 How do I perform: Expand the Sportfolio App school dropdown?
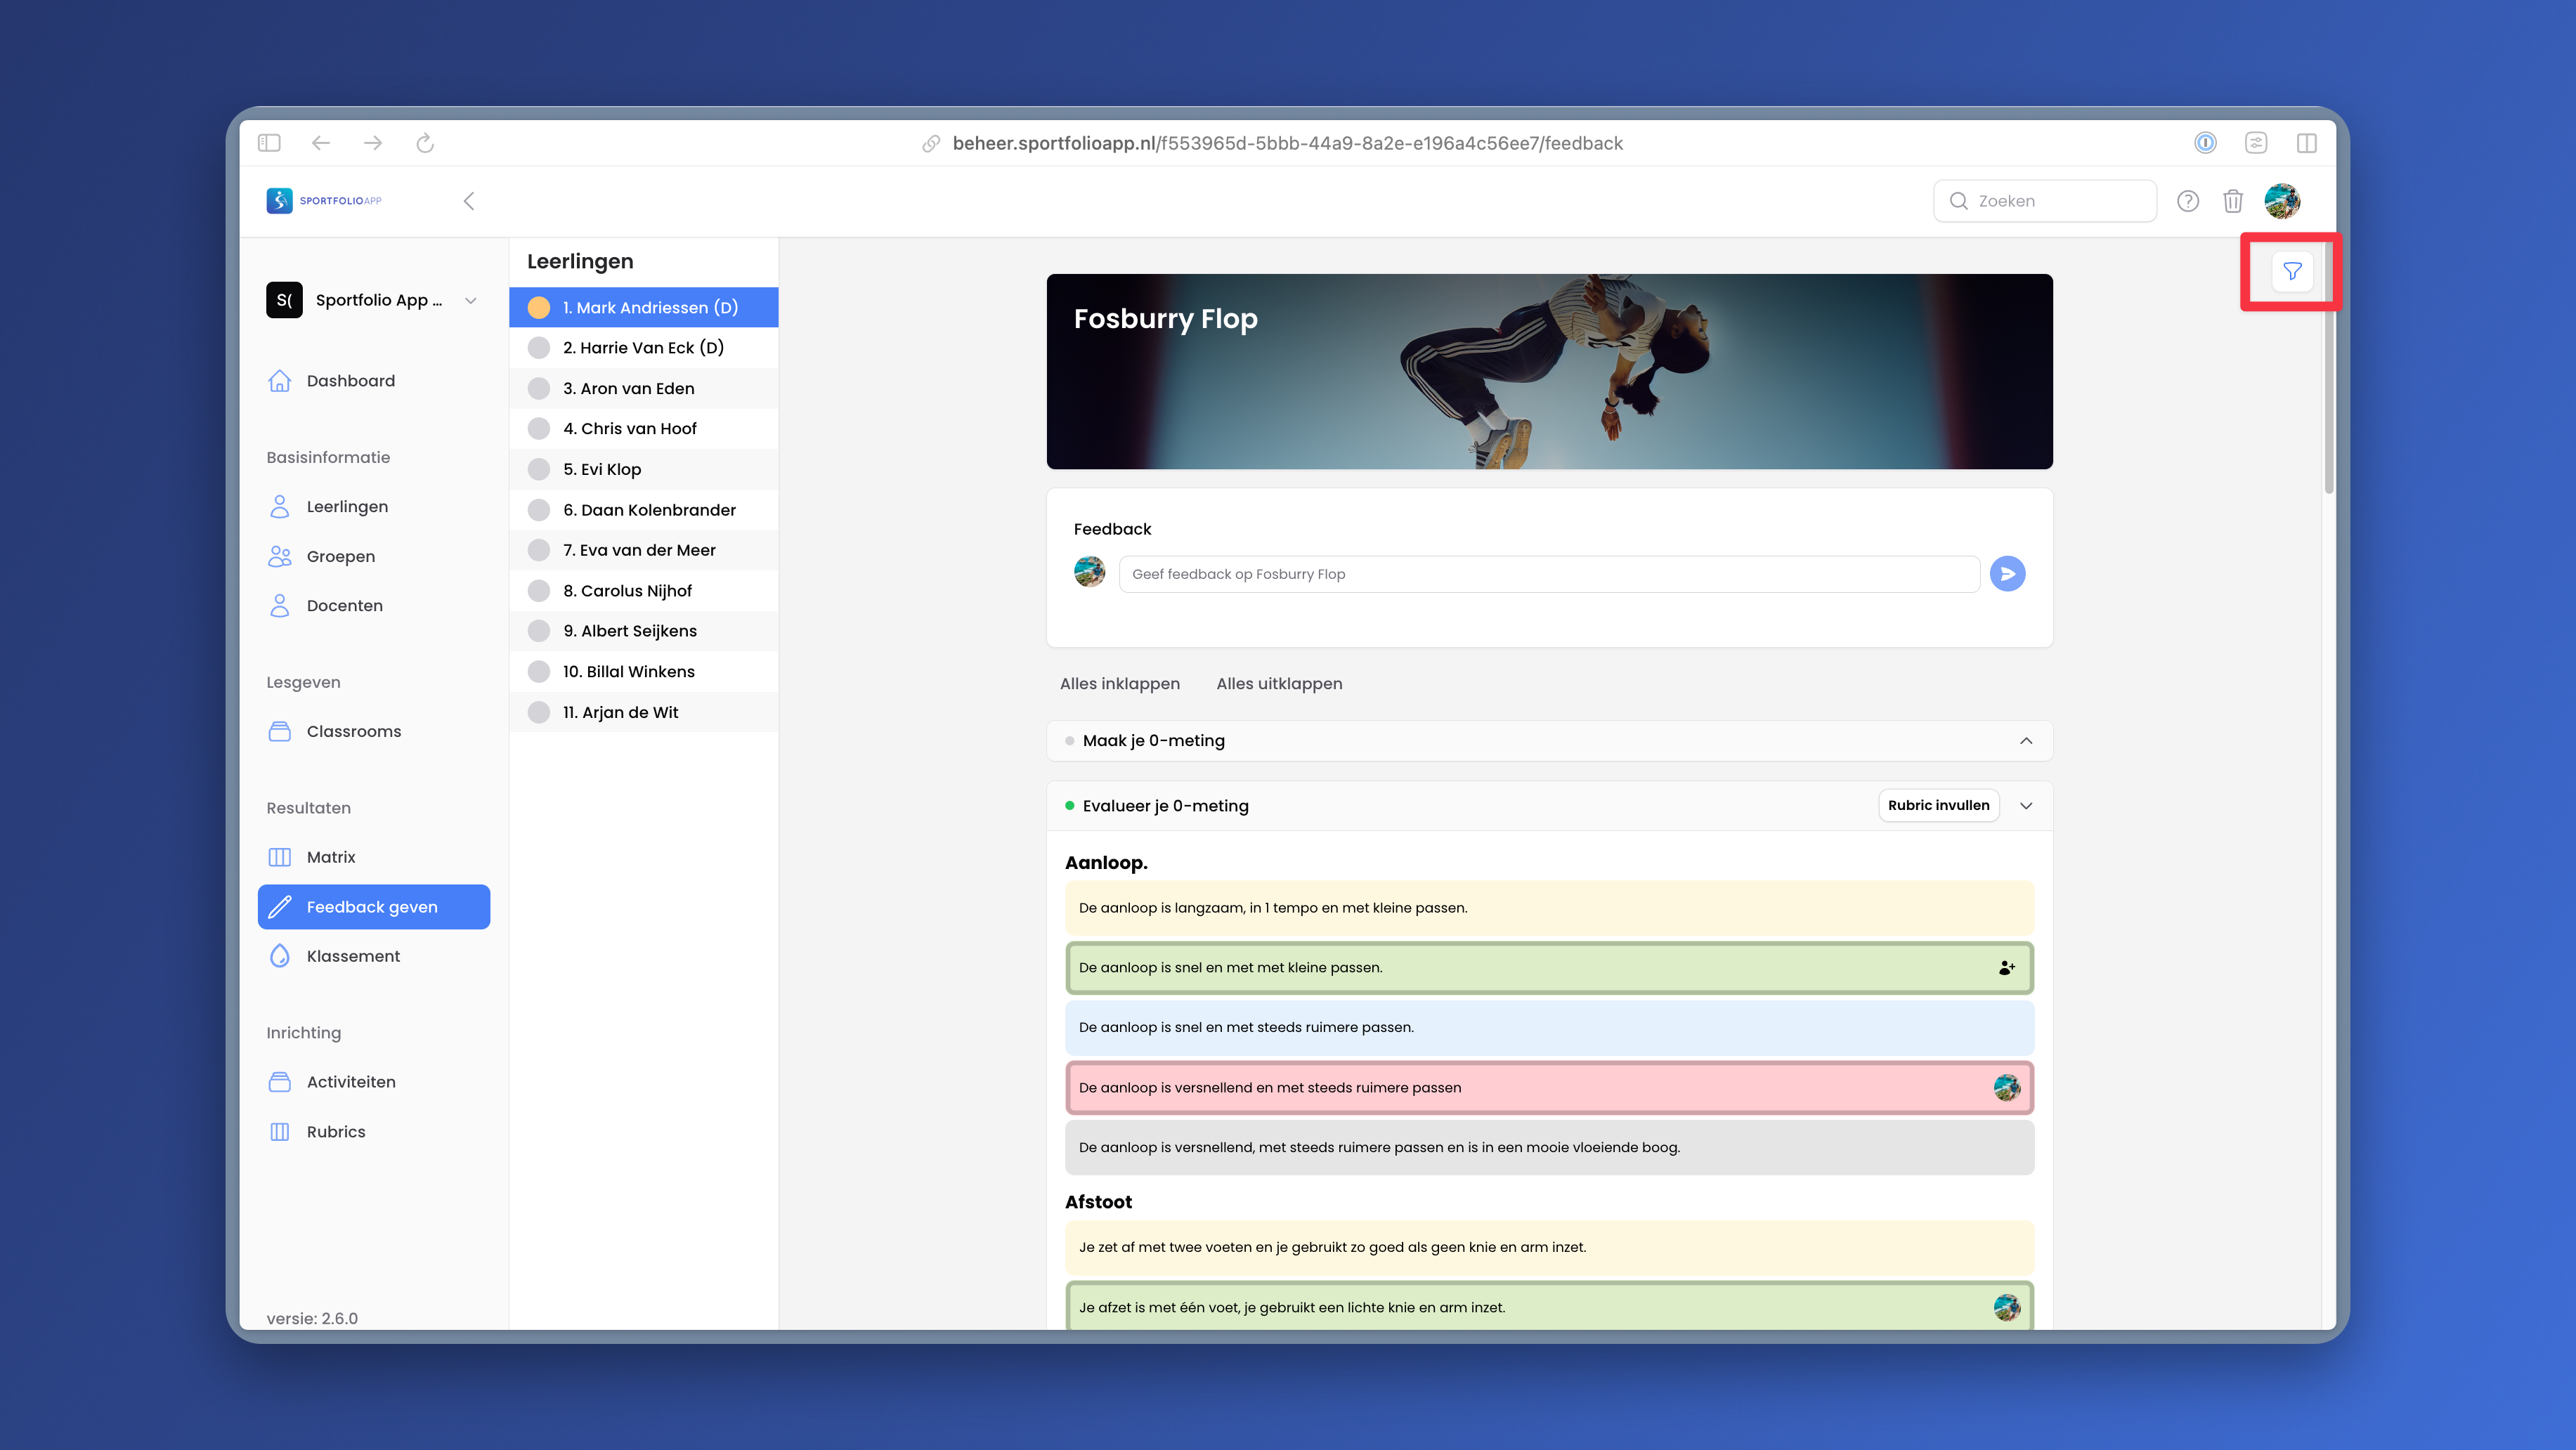[470, 300]
